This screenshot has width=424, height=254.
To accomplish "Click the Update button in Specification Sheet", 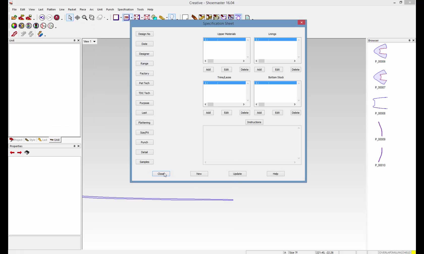I will coord(237,174).
